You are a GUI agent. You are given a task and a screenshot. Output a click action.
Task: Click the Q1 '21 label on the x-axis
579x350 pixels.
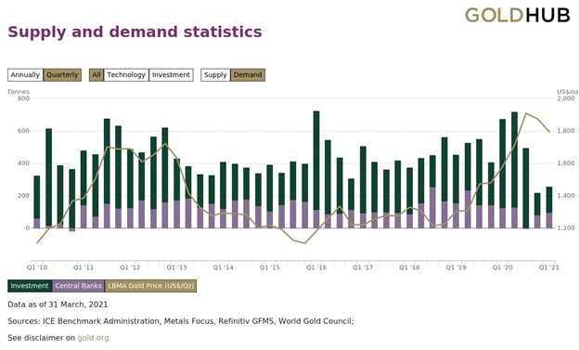pos(548,267)
